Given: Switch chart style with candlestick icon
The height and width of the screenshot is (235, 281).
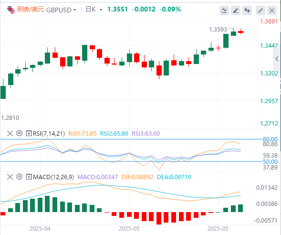Looking at the screenshot, I should point(247,11).
